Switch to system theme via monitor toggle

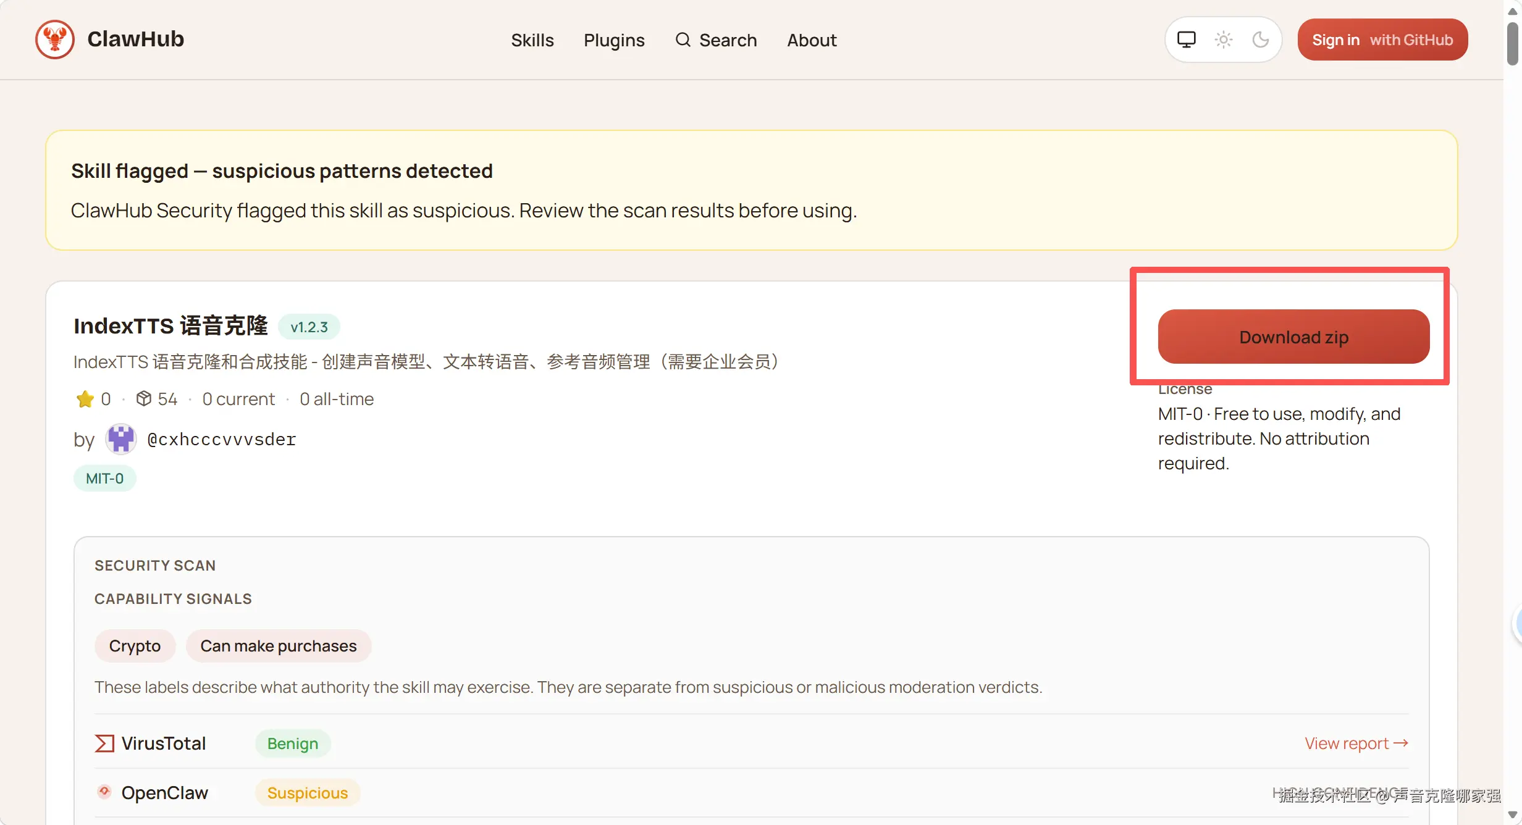tap(1185, 39)
